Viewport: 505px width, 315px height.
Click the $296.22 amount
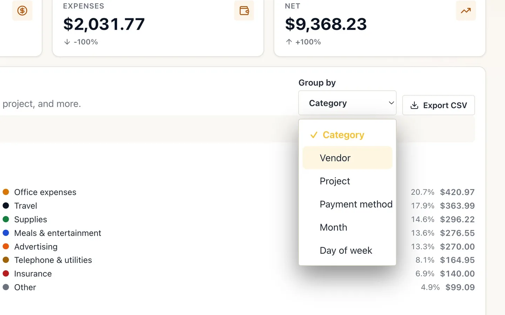click(x=457, y=219)
